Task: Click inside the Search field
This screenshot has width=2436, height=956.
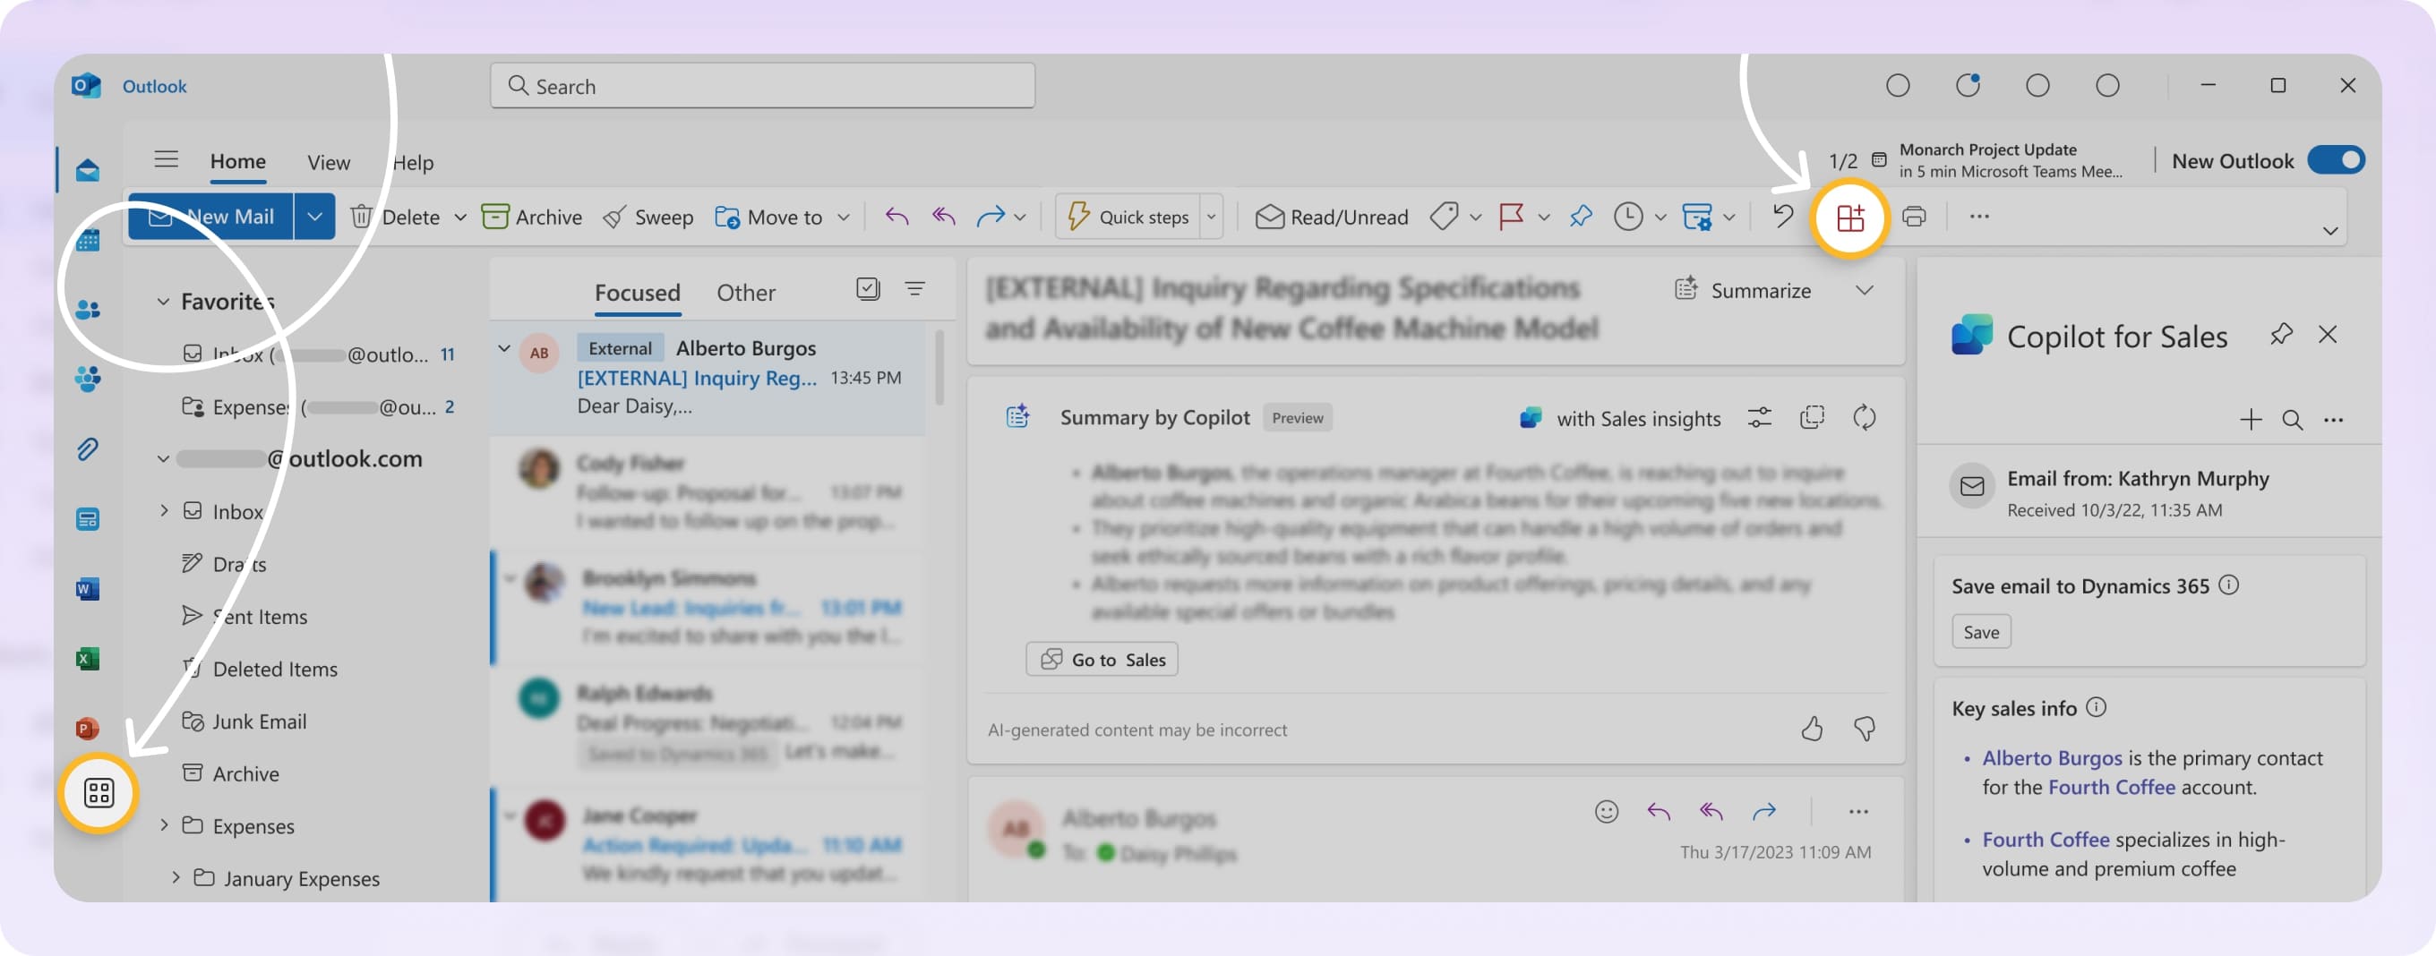Action: [x=762, y=85]
